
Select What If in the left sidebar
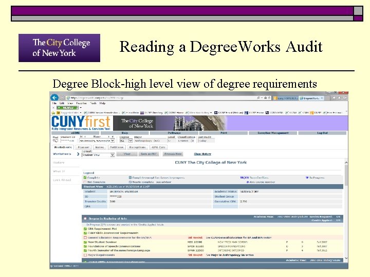[x=59, y=171]
